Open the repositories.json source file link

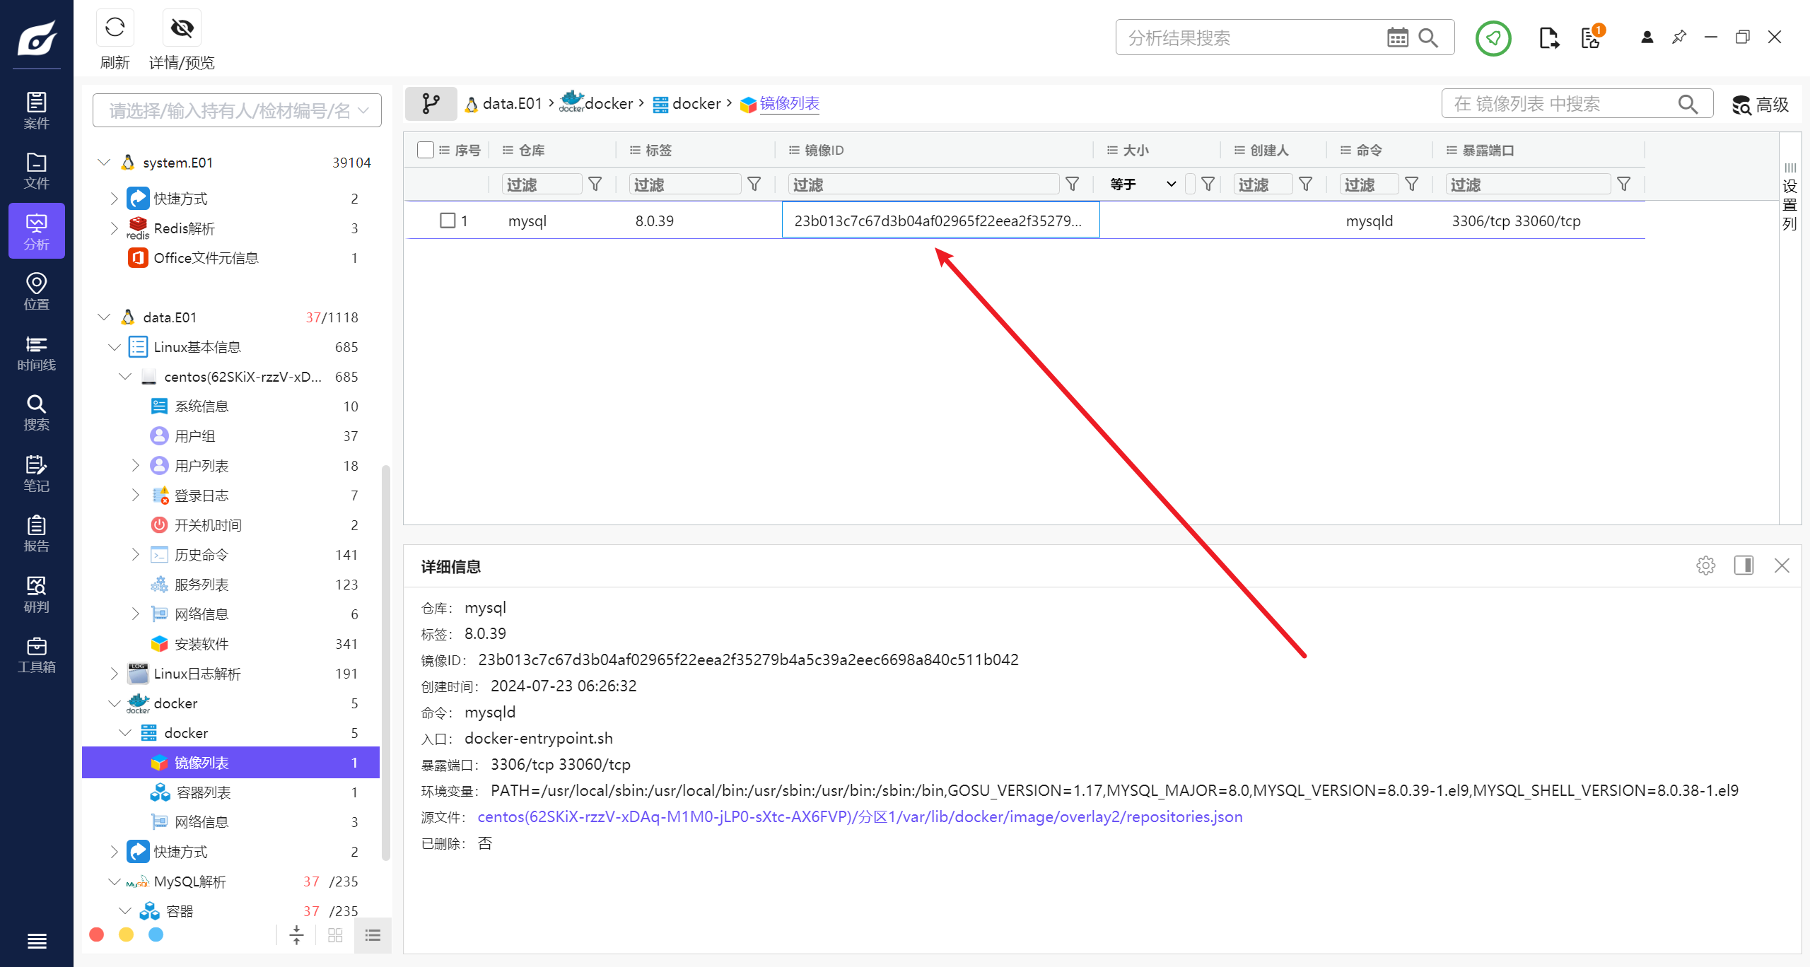tap(860, 817)
